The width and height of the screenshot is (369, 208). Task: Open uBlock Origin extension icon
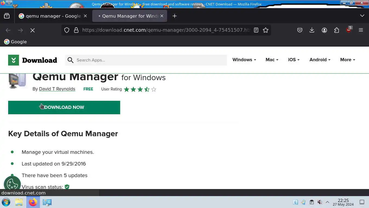point(349,30)
